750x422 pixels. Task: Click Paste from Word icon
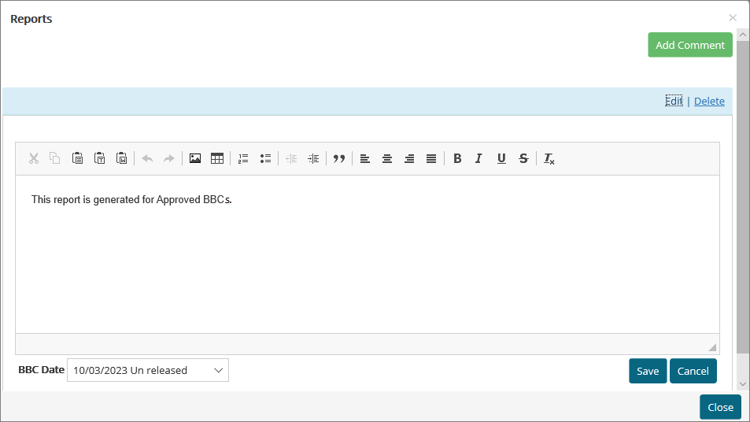point(121,158)
